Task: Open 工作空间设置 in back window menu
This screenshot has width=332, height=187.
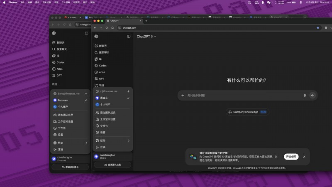Action: [x=70, y=121]
